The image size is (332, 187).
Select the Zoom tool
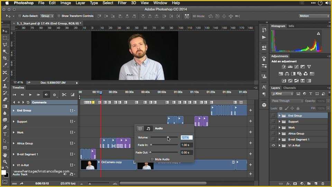[5, 162]
